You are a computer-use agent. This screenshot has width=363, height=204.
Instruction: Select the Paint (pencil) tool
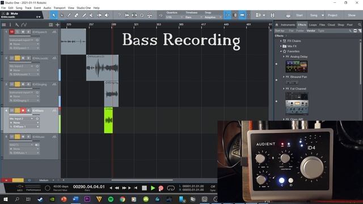[x=84, y=15]
